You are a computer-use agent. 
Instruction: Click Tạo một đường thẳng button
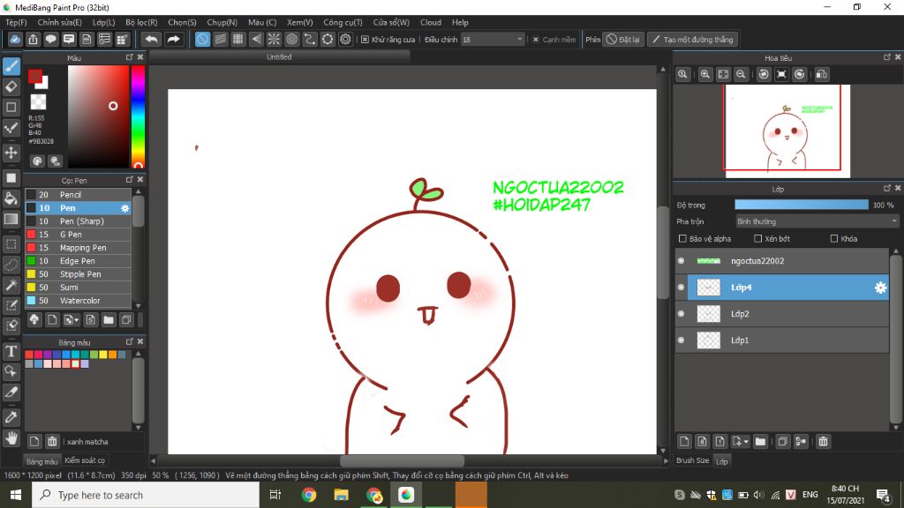point(693,39)
